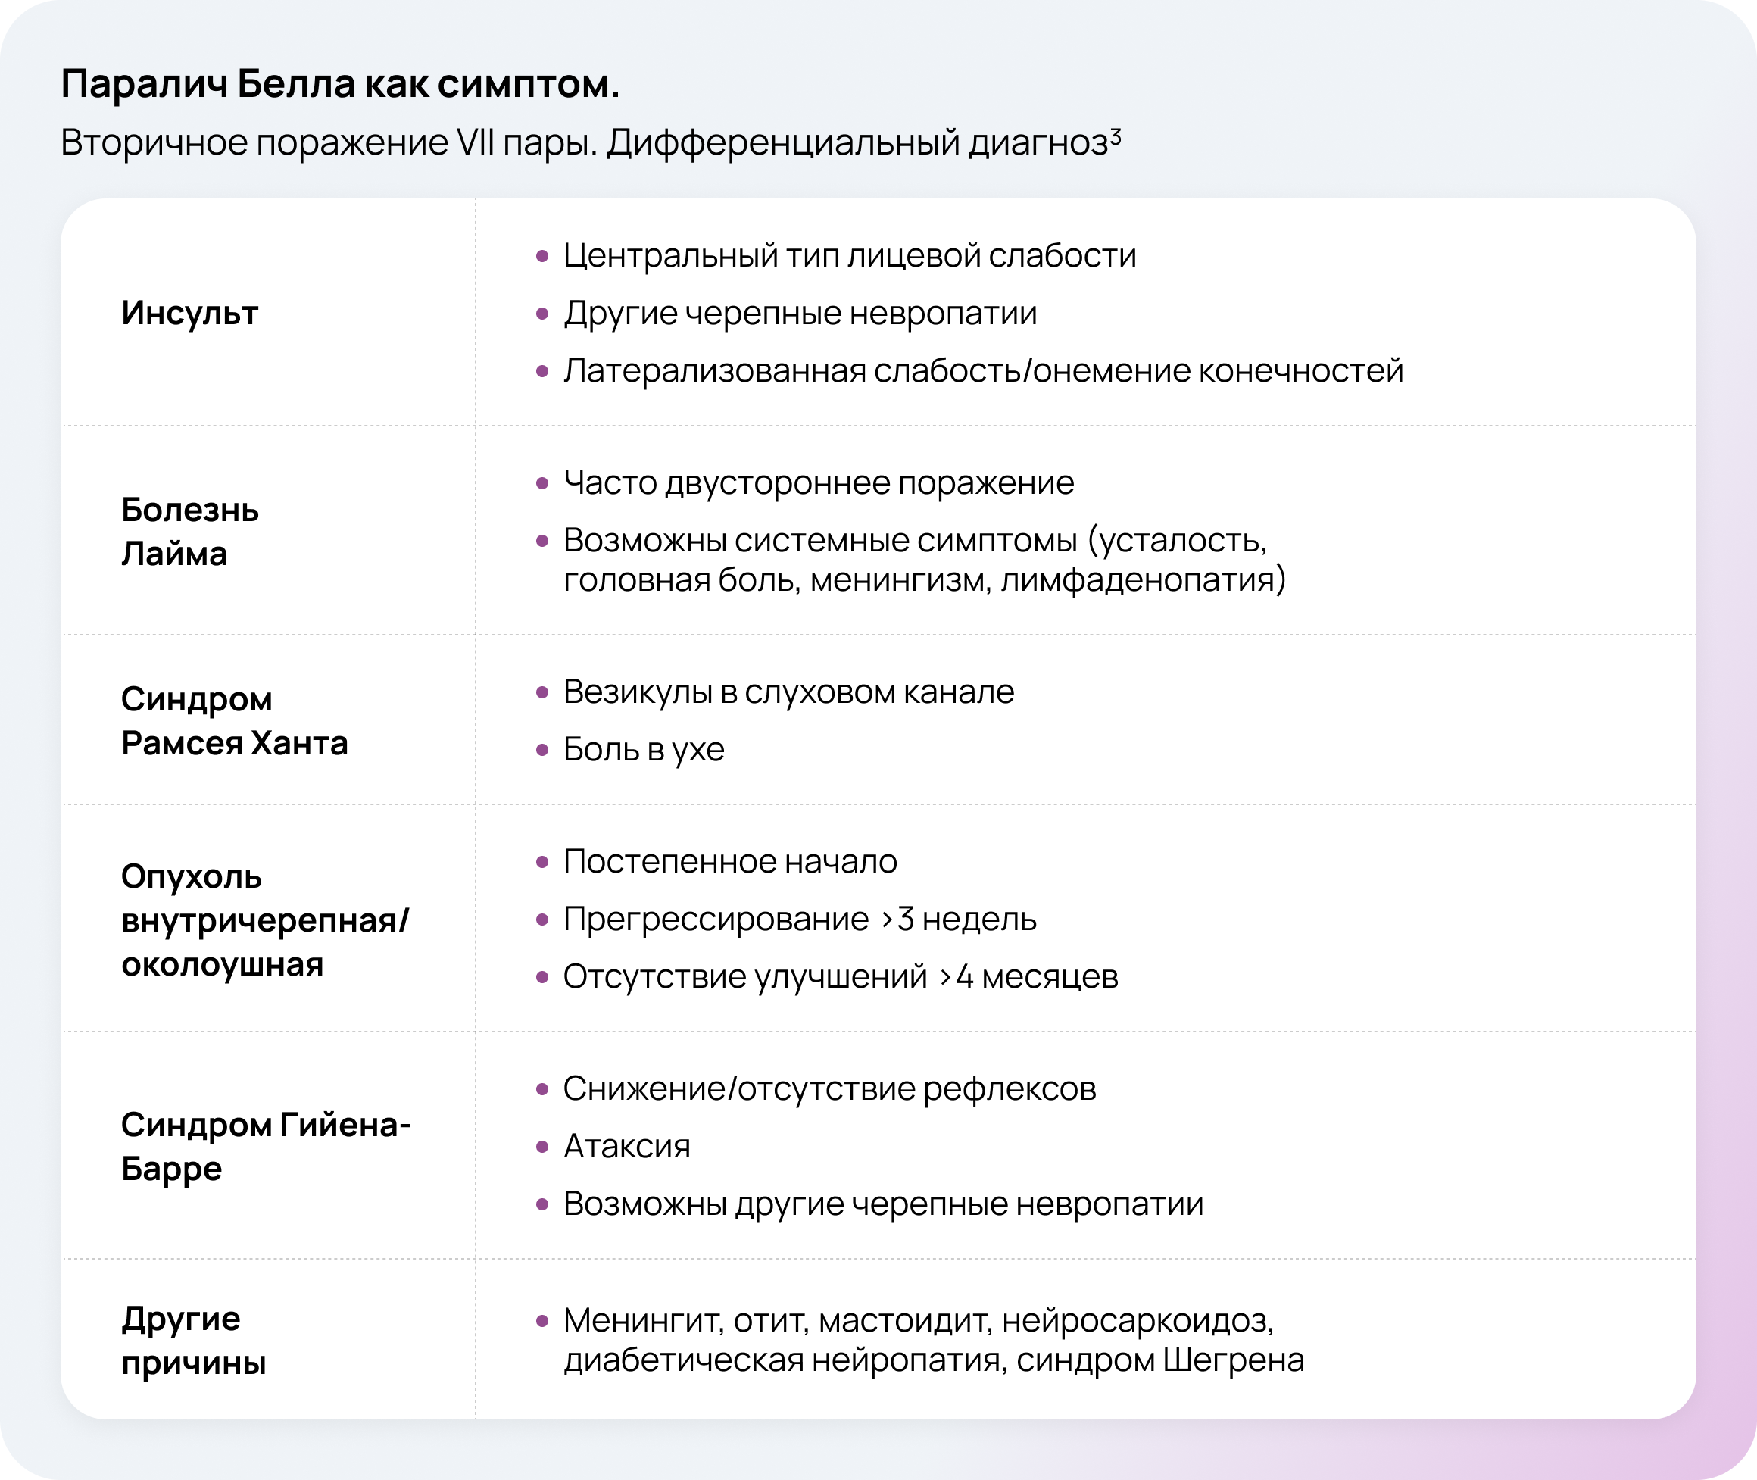
Task: Click the 'Опухоль внутричерепная/околоушная' header
Action: (264, 920)
